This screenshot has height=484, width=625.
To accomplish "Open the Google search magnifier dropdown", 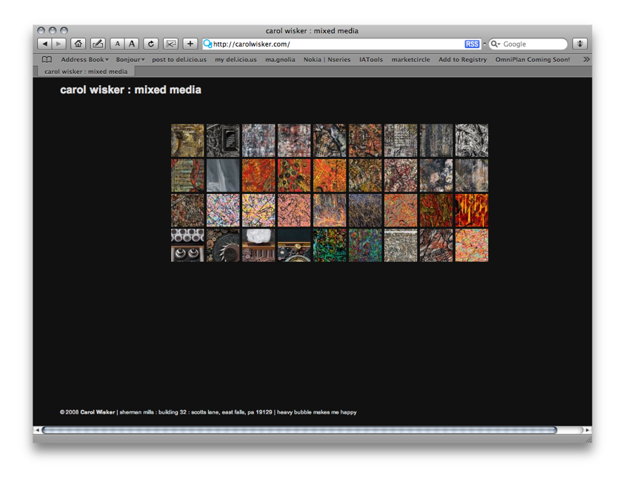I will (x=495, y=44).
